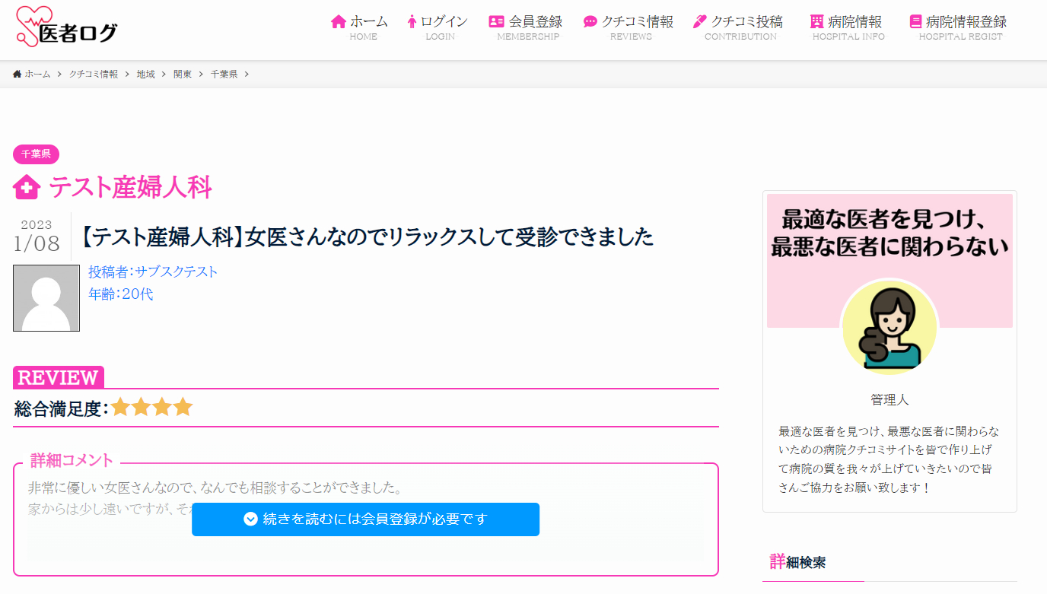Open the 病院情報 menu item
The height and width of the screenshot is (594, 1047).
click(x=847, y=27)
